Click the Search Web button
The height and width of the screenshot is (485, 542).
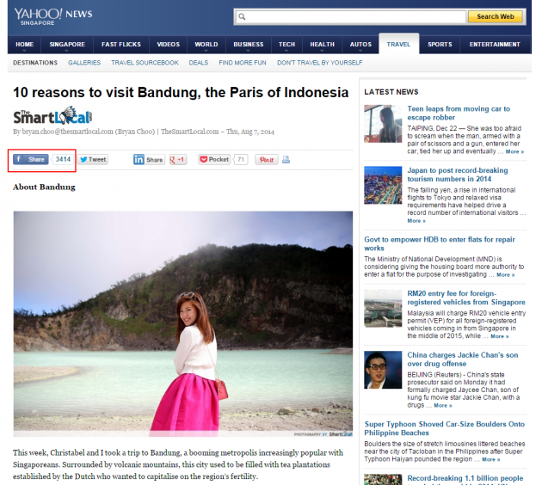point(495,16)
